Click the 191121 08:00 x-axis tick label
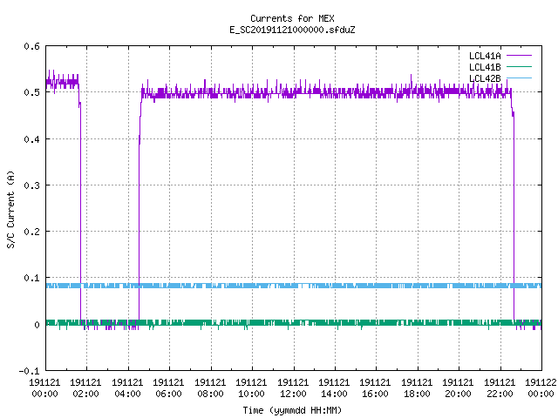This screenshot has height=418, width=558. pyautogui.click(x=210, y=388)
